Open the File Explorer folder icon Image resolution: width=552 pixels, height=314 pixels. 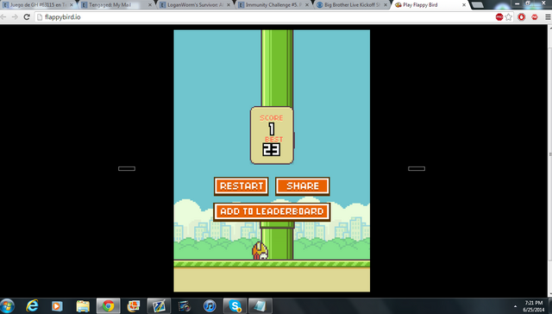coord(83,306)
